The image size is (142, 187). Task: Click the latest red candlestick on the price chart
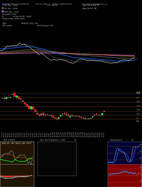104,111
